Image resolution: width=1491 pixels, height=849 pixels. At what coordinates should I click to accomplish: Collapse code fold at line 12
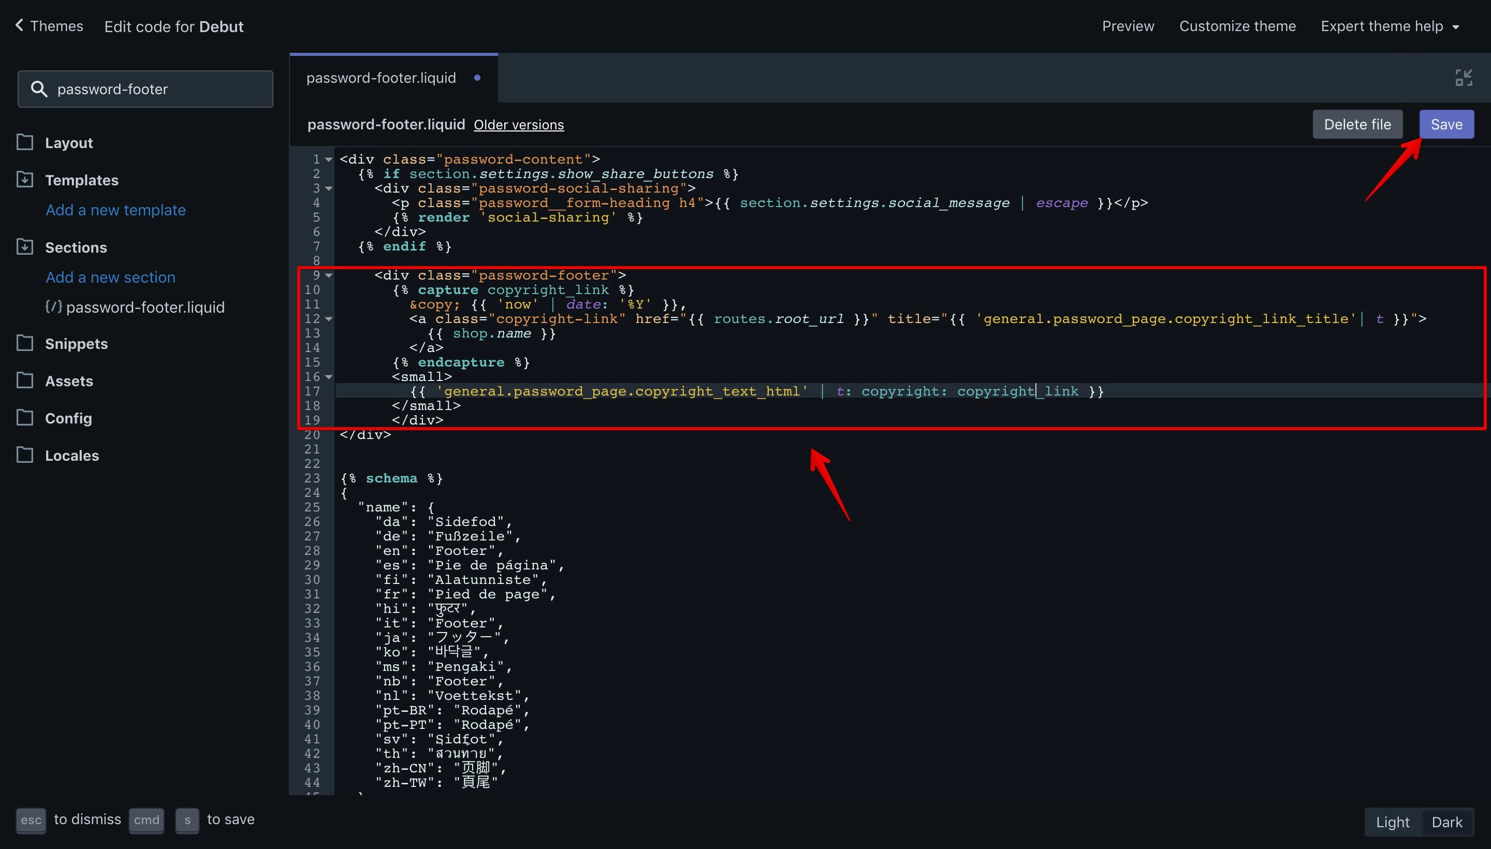pos(329,319)
